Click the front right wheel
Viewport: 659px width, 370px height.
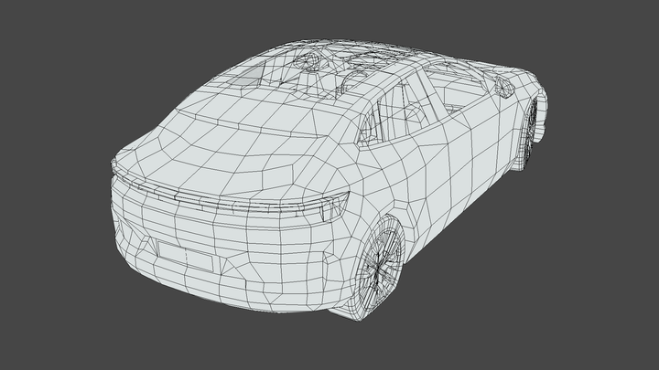click(532, 131)
